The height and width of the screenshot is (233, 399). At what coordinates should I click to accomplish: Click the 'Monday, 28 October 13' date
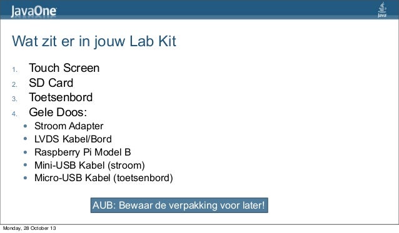(29, 228)
